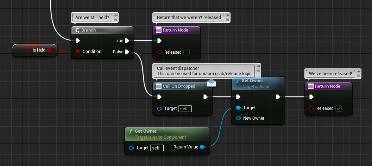Click the Set Owner exec input pin

pyautogui.click(x=238, y=97)
